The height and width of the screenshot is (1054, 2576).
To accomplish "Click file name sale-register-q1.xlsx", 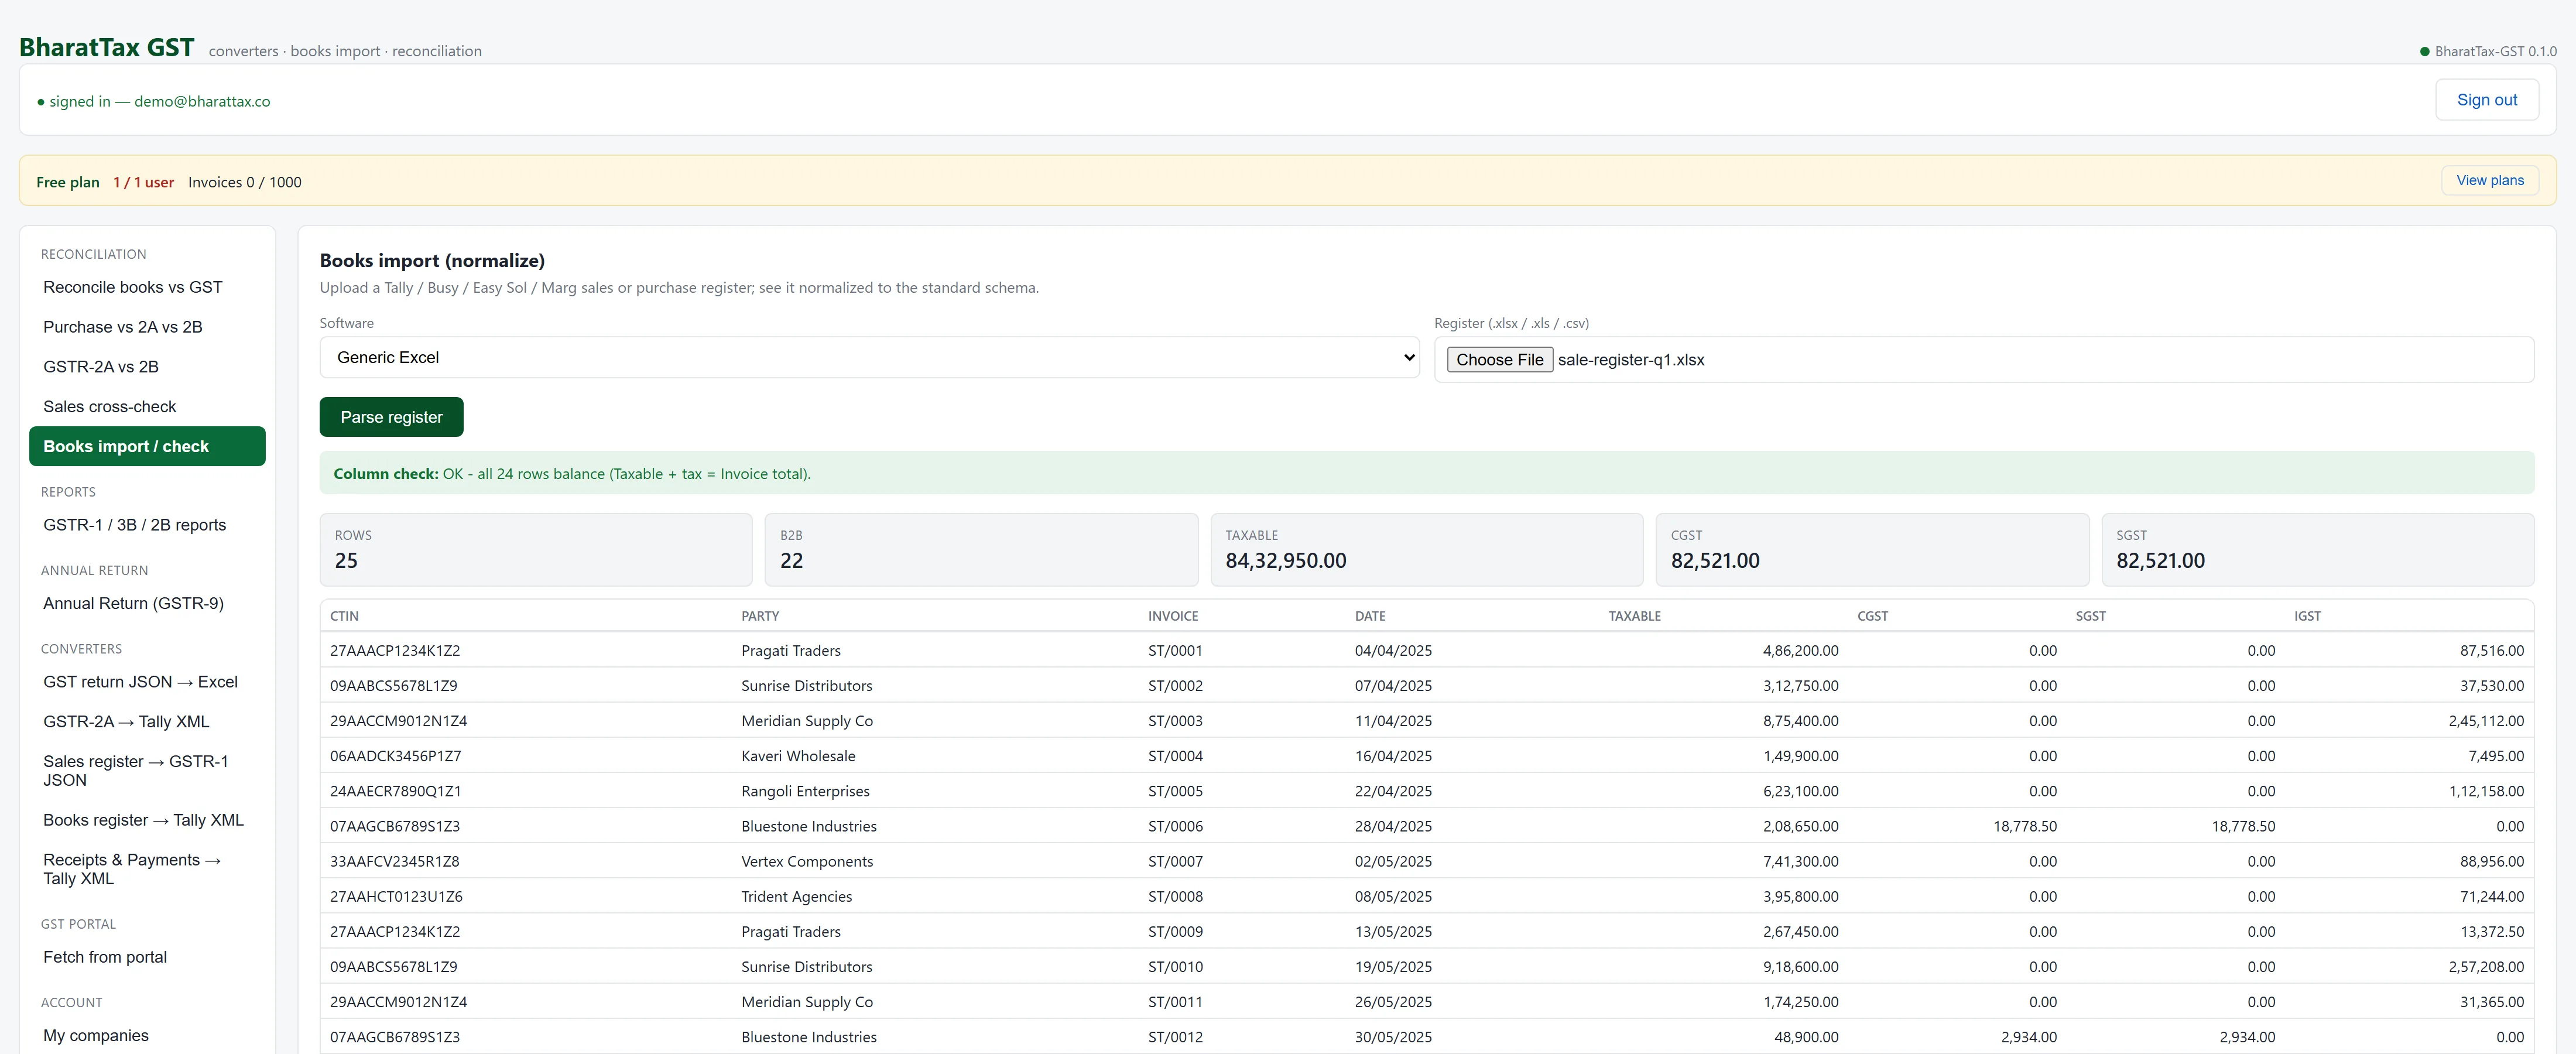I will 1631,360.
